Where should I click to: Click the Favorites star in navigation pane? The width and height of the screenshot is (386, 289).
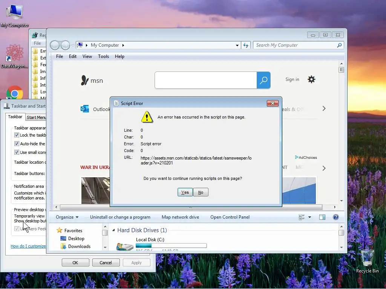pyautogui.click(x=59, y=230)
